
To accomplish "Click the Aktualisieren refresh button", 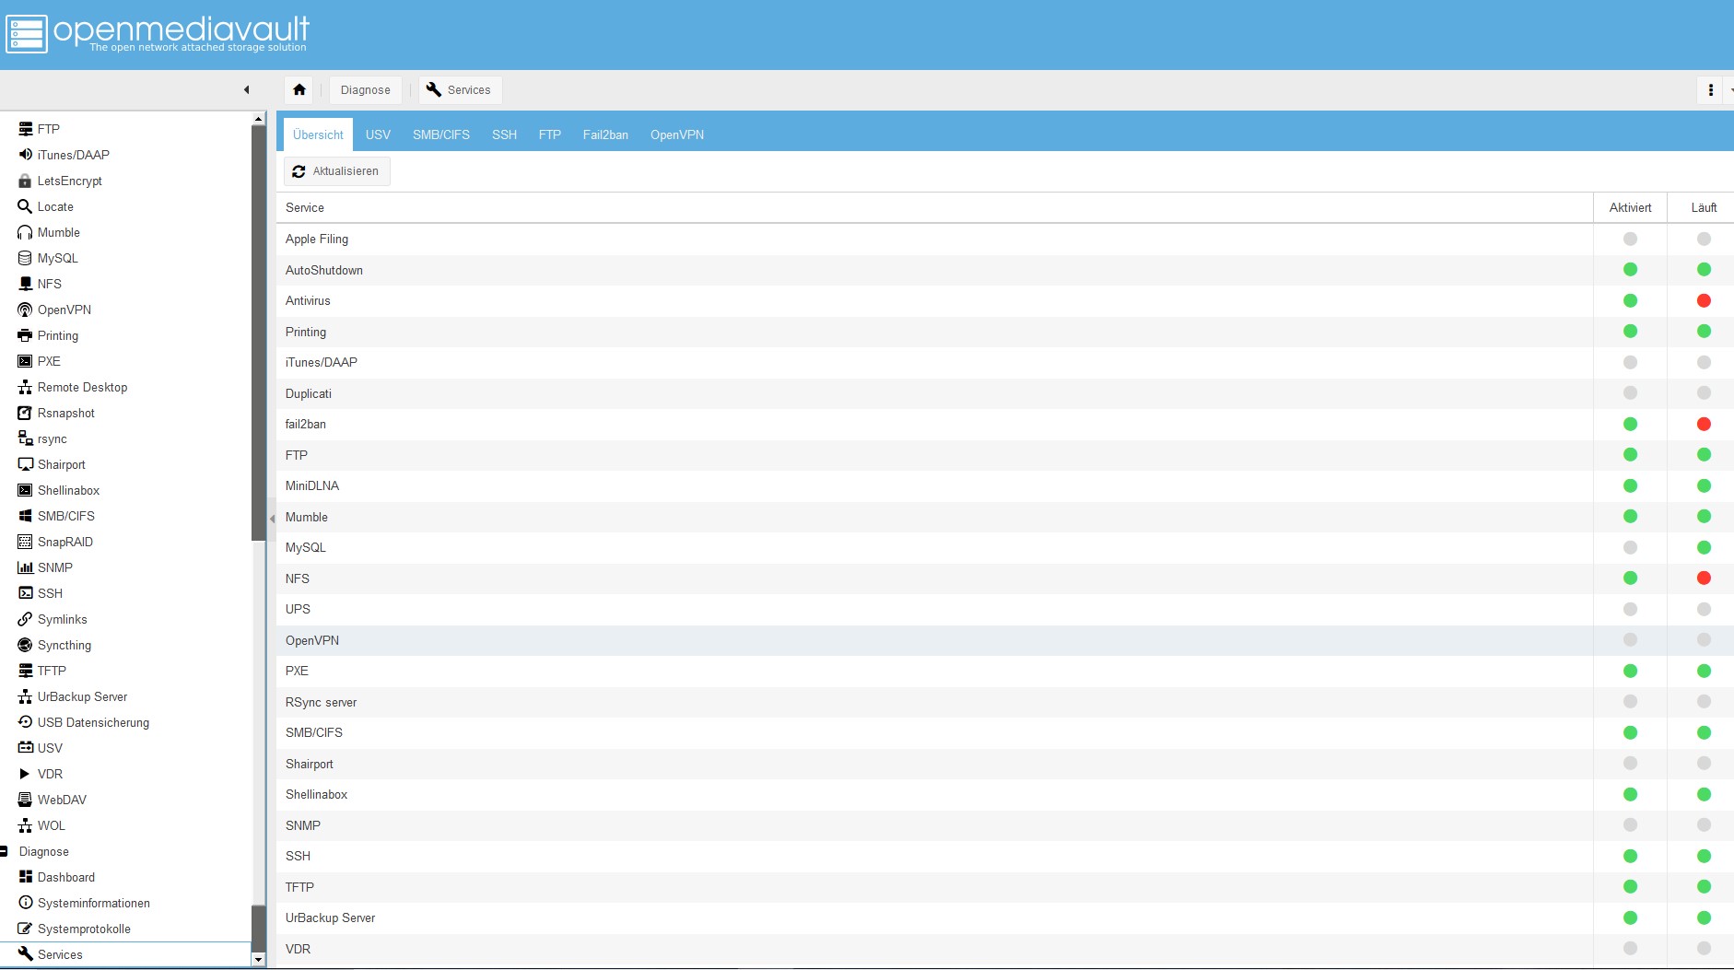I will [x=336, y=171].
